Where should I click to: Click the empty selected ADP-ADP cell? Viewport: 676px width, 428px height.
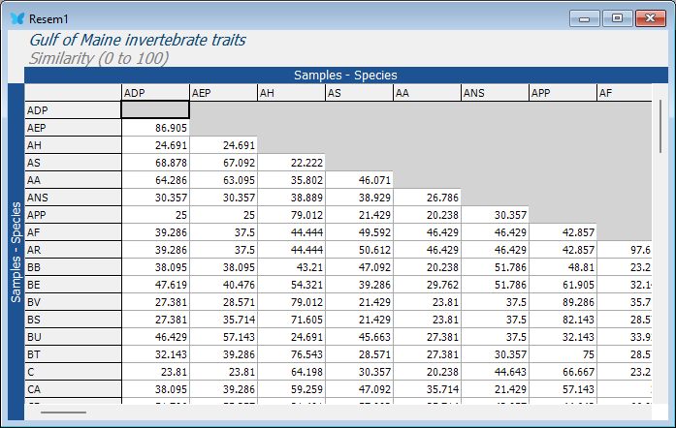coord(155,110)
